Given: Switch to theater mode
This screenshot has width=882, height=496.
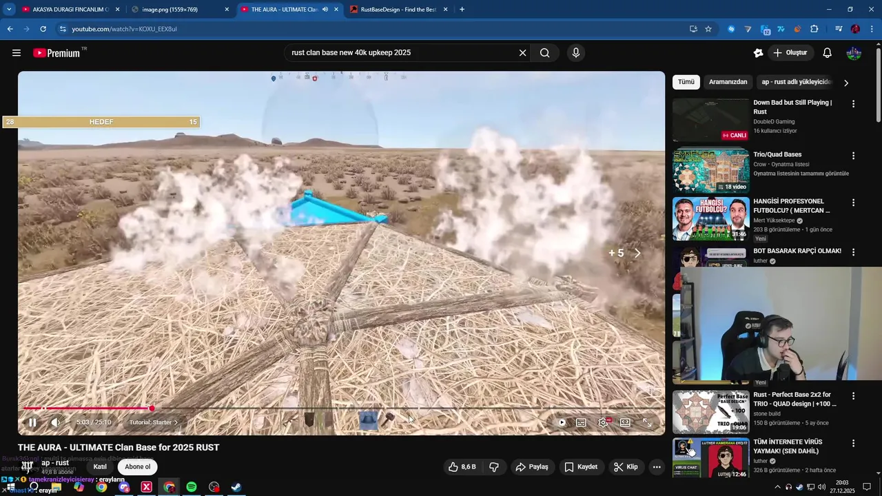Looking at the screenshot, I should (x=626, y=422).
